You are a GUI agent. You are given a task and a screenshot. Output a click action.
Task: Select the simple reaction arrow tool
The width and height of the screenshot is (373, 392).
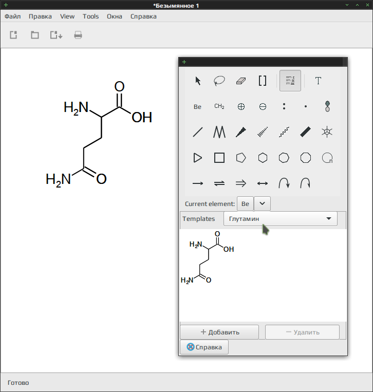click(x=198, y=183)
